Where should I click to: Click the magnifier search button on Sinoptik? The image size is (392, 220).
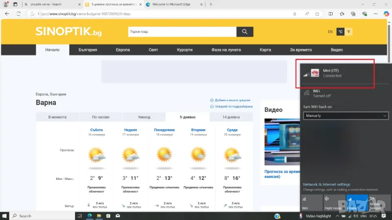tap(244, 32)
